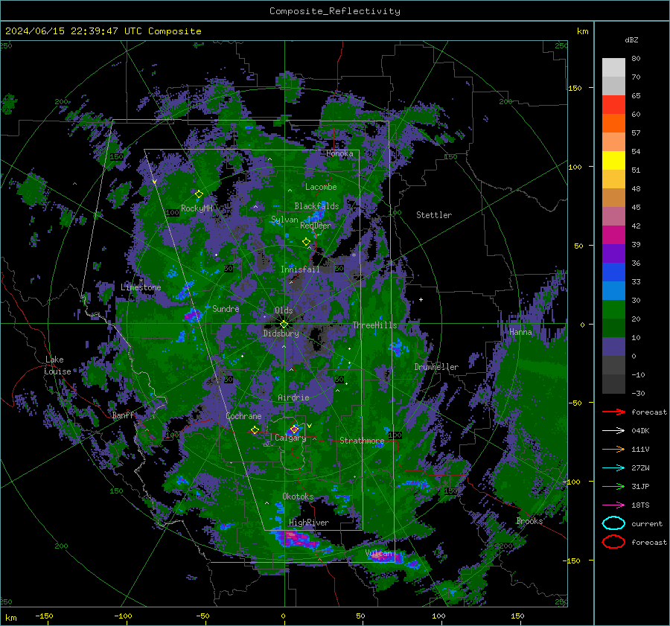Click the Okotoks town label
The image size is (670, 626).
(x=298, y=496)
